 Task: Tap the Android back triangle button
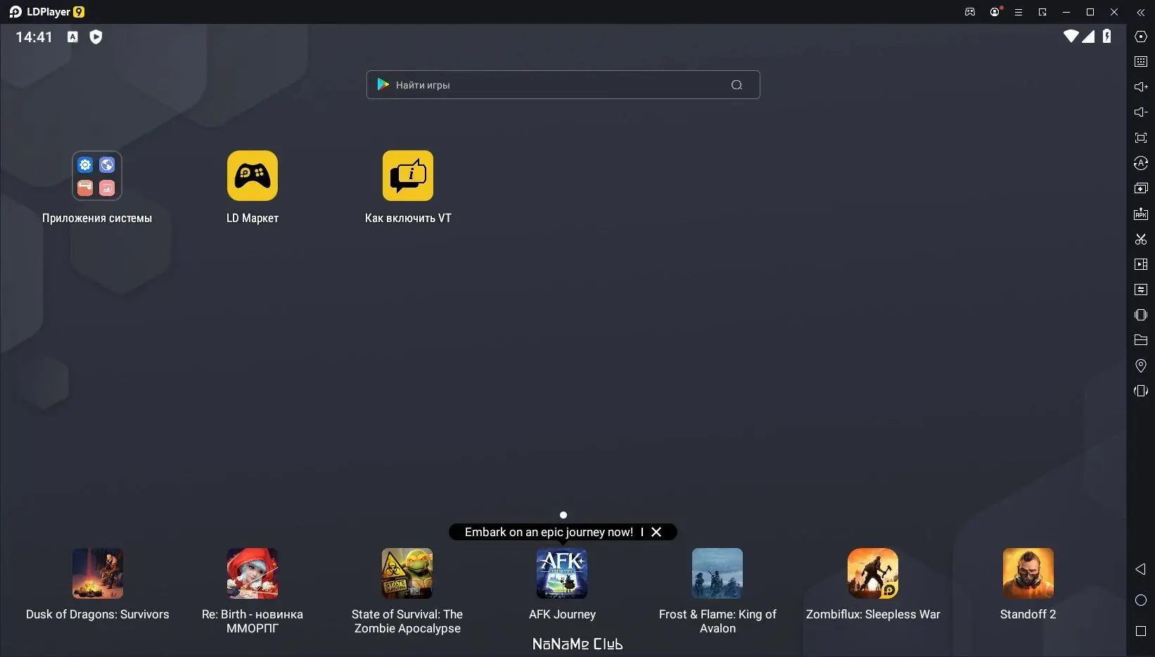1140,569
